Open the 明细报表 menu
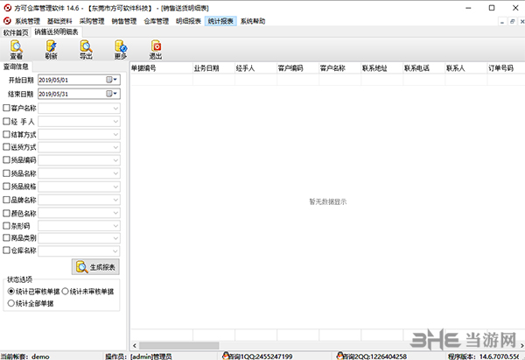Image resolution: width=525 pixels, height=360 pixels. click(188, 21)
